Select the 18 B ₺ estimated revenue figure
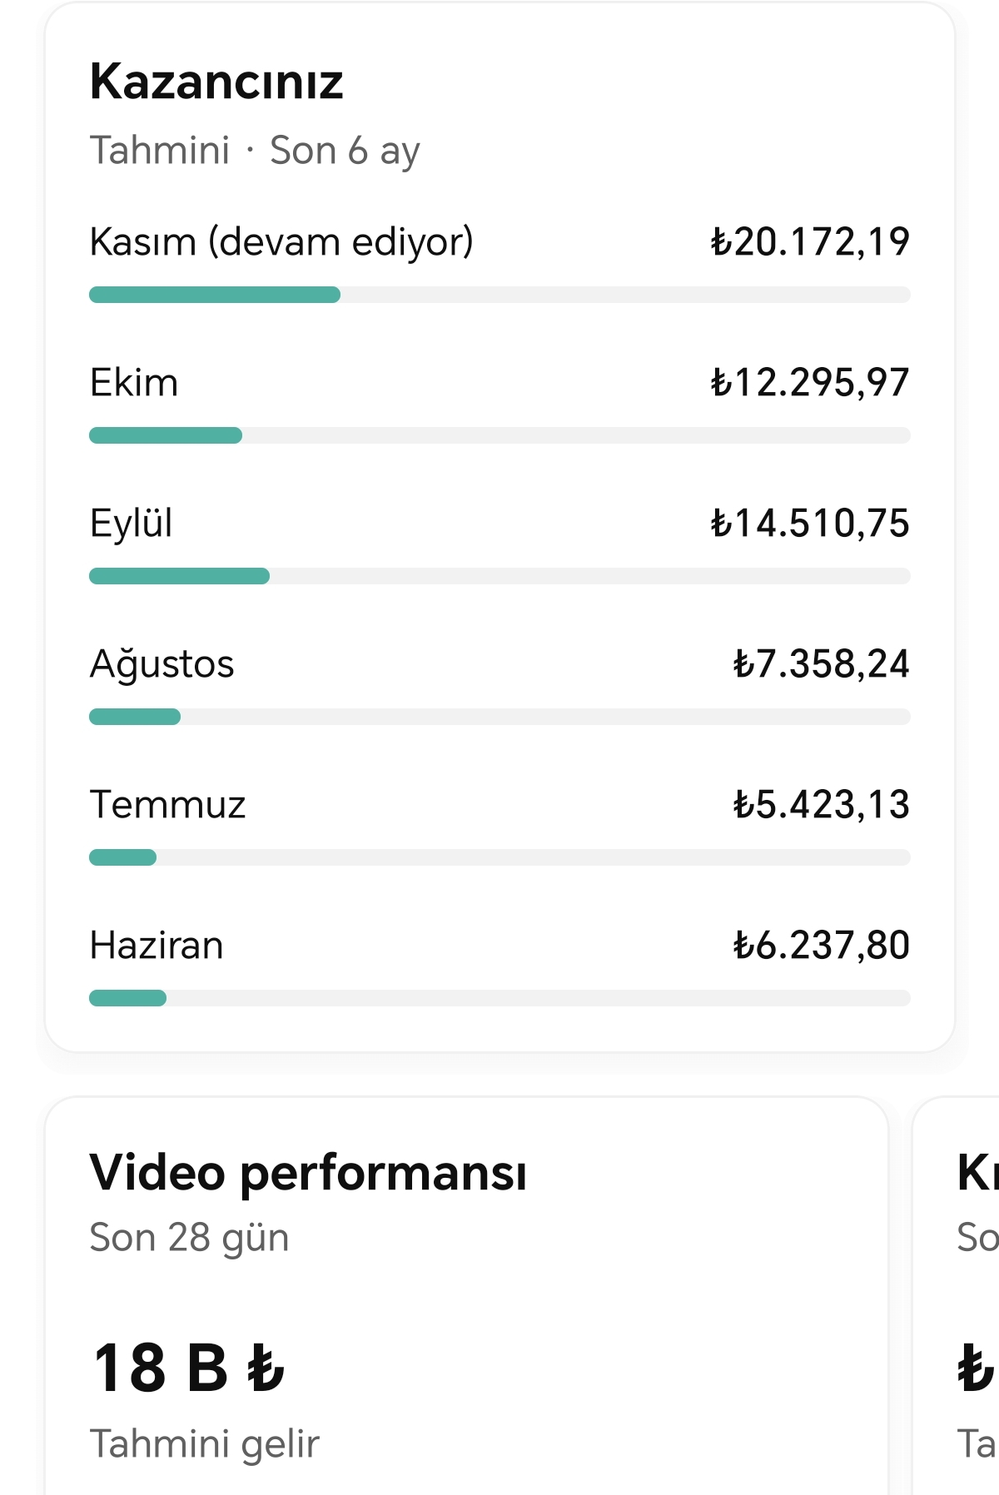Image resolution: width=999 pixels, height=1495 pixels. coord(189,1368)
